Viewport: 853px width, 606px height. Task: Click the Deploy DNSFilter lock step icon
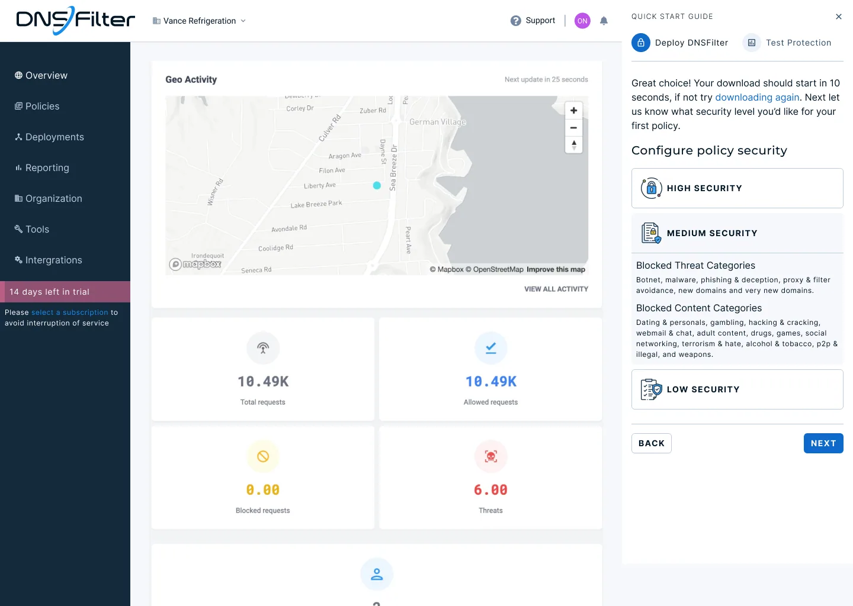click(x=641, y=43)
